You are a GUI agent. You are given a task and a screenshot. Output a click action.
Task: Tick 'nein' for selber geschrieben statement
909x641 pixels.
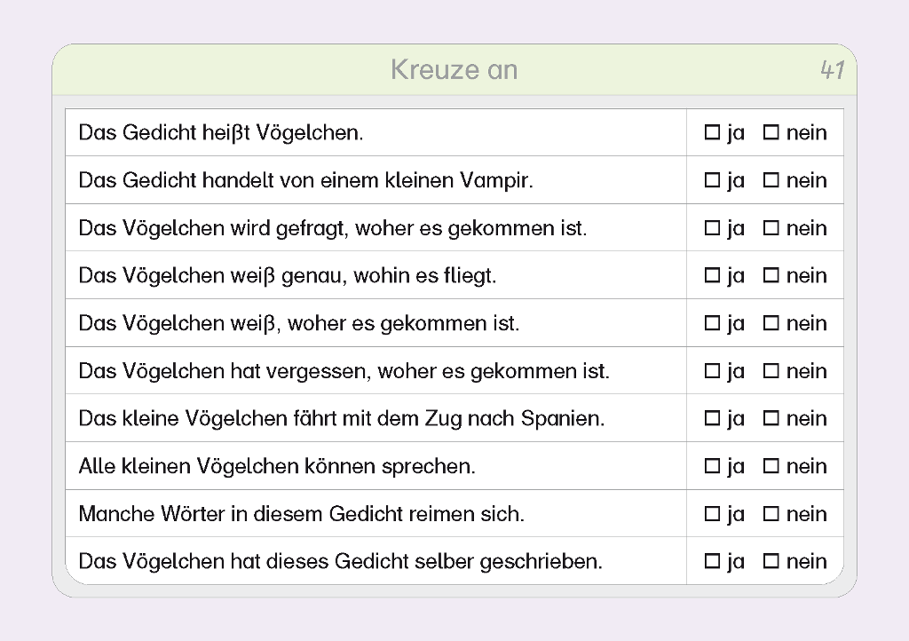pyautogui.click(x=771, y=562)
